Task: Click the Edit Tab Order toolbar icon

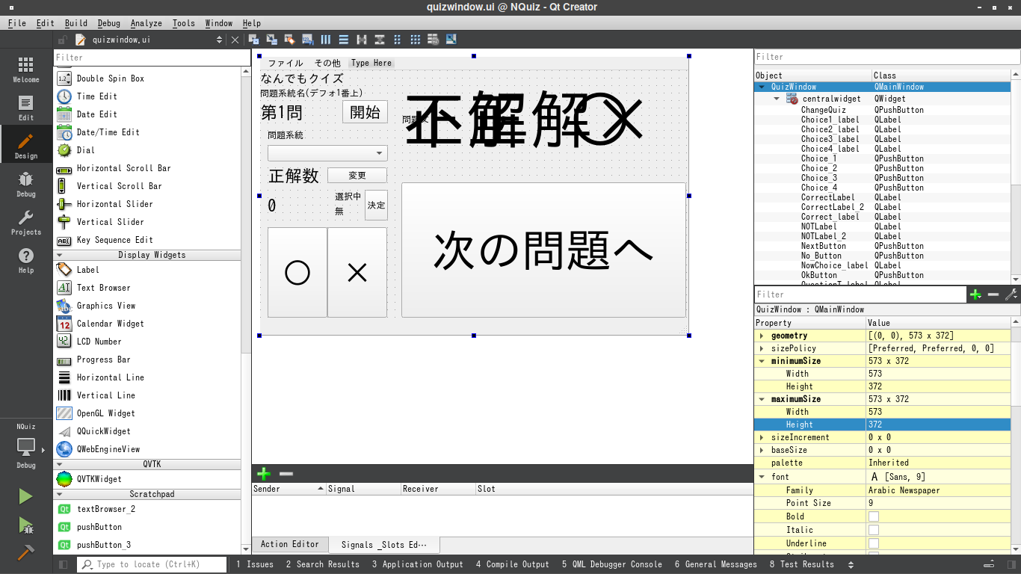Action: coord(308,40)
